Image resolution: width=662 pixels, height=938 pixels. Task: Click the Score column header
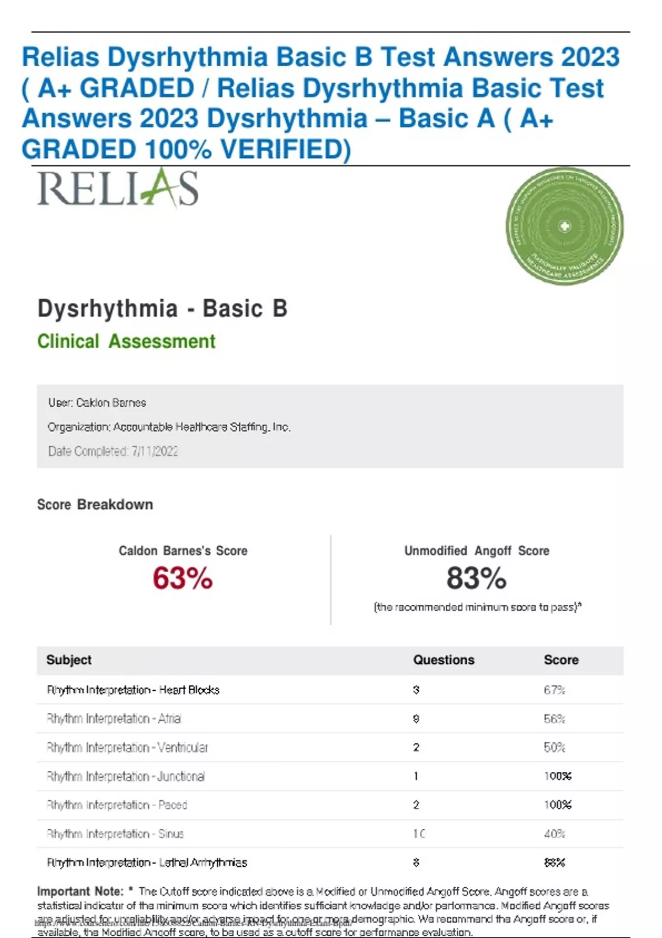(x=561, y=660)
